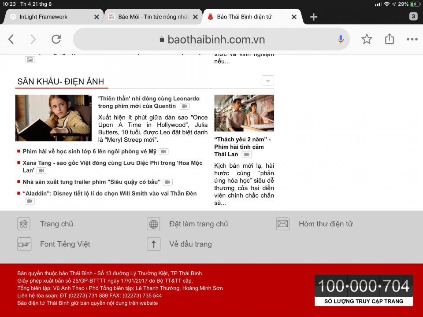The image size is (423, 317).
Task: Switch to the InLight Framework tab
Action: click(x=44, y=17)
